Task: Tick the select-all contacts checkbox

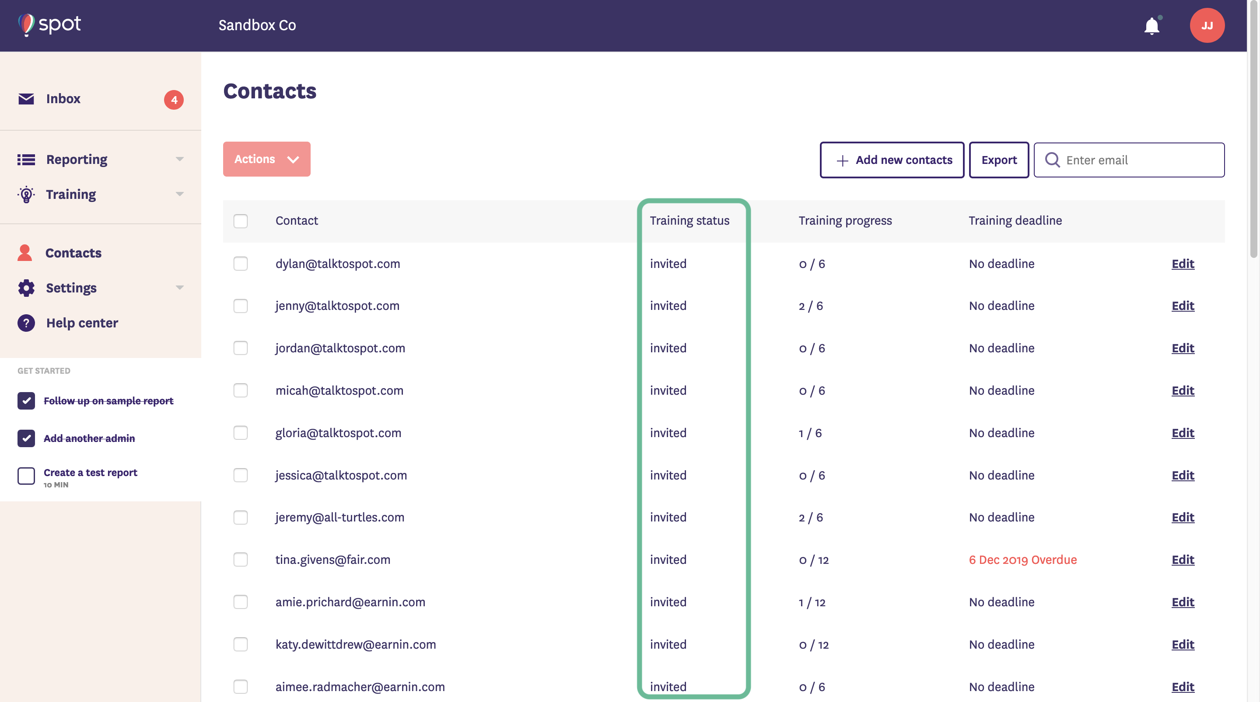Action: click(240, 221)
